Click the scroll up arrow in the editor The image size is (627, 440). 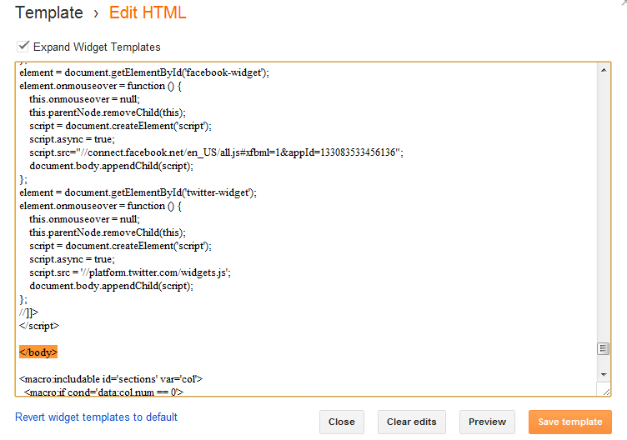604,70
